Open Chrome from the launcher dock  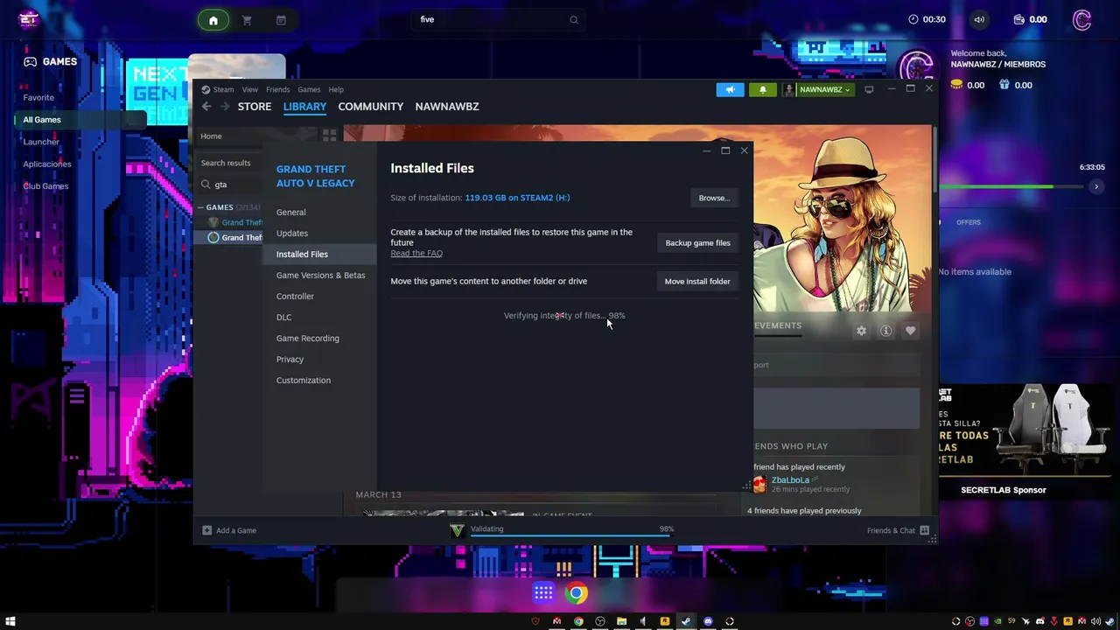click(x=577, y=593)
